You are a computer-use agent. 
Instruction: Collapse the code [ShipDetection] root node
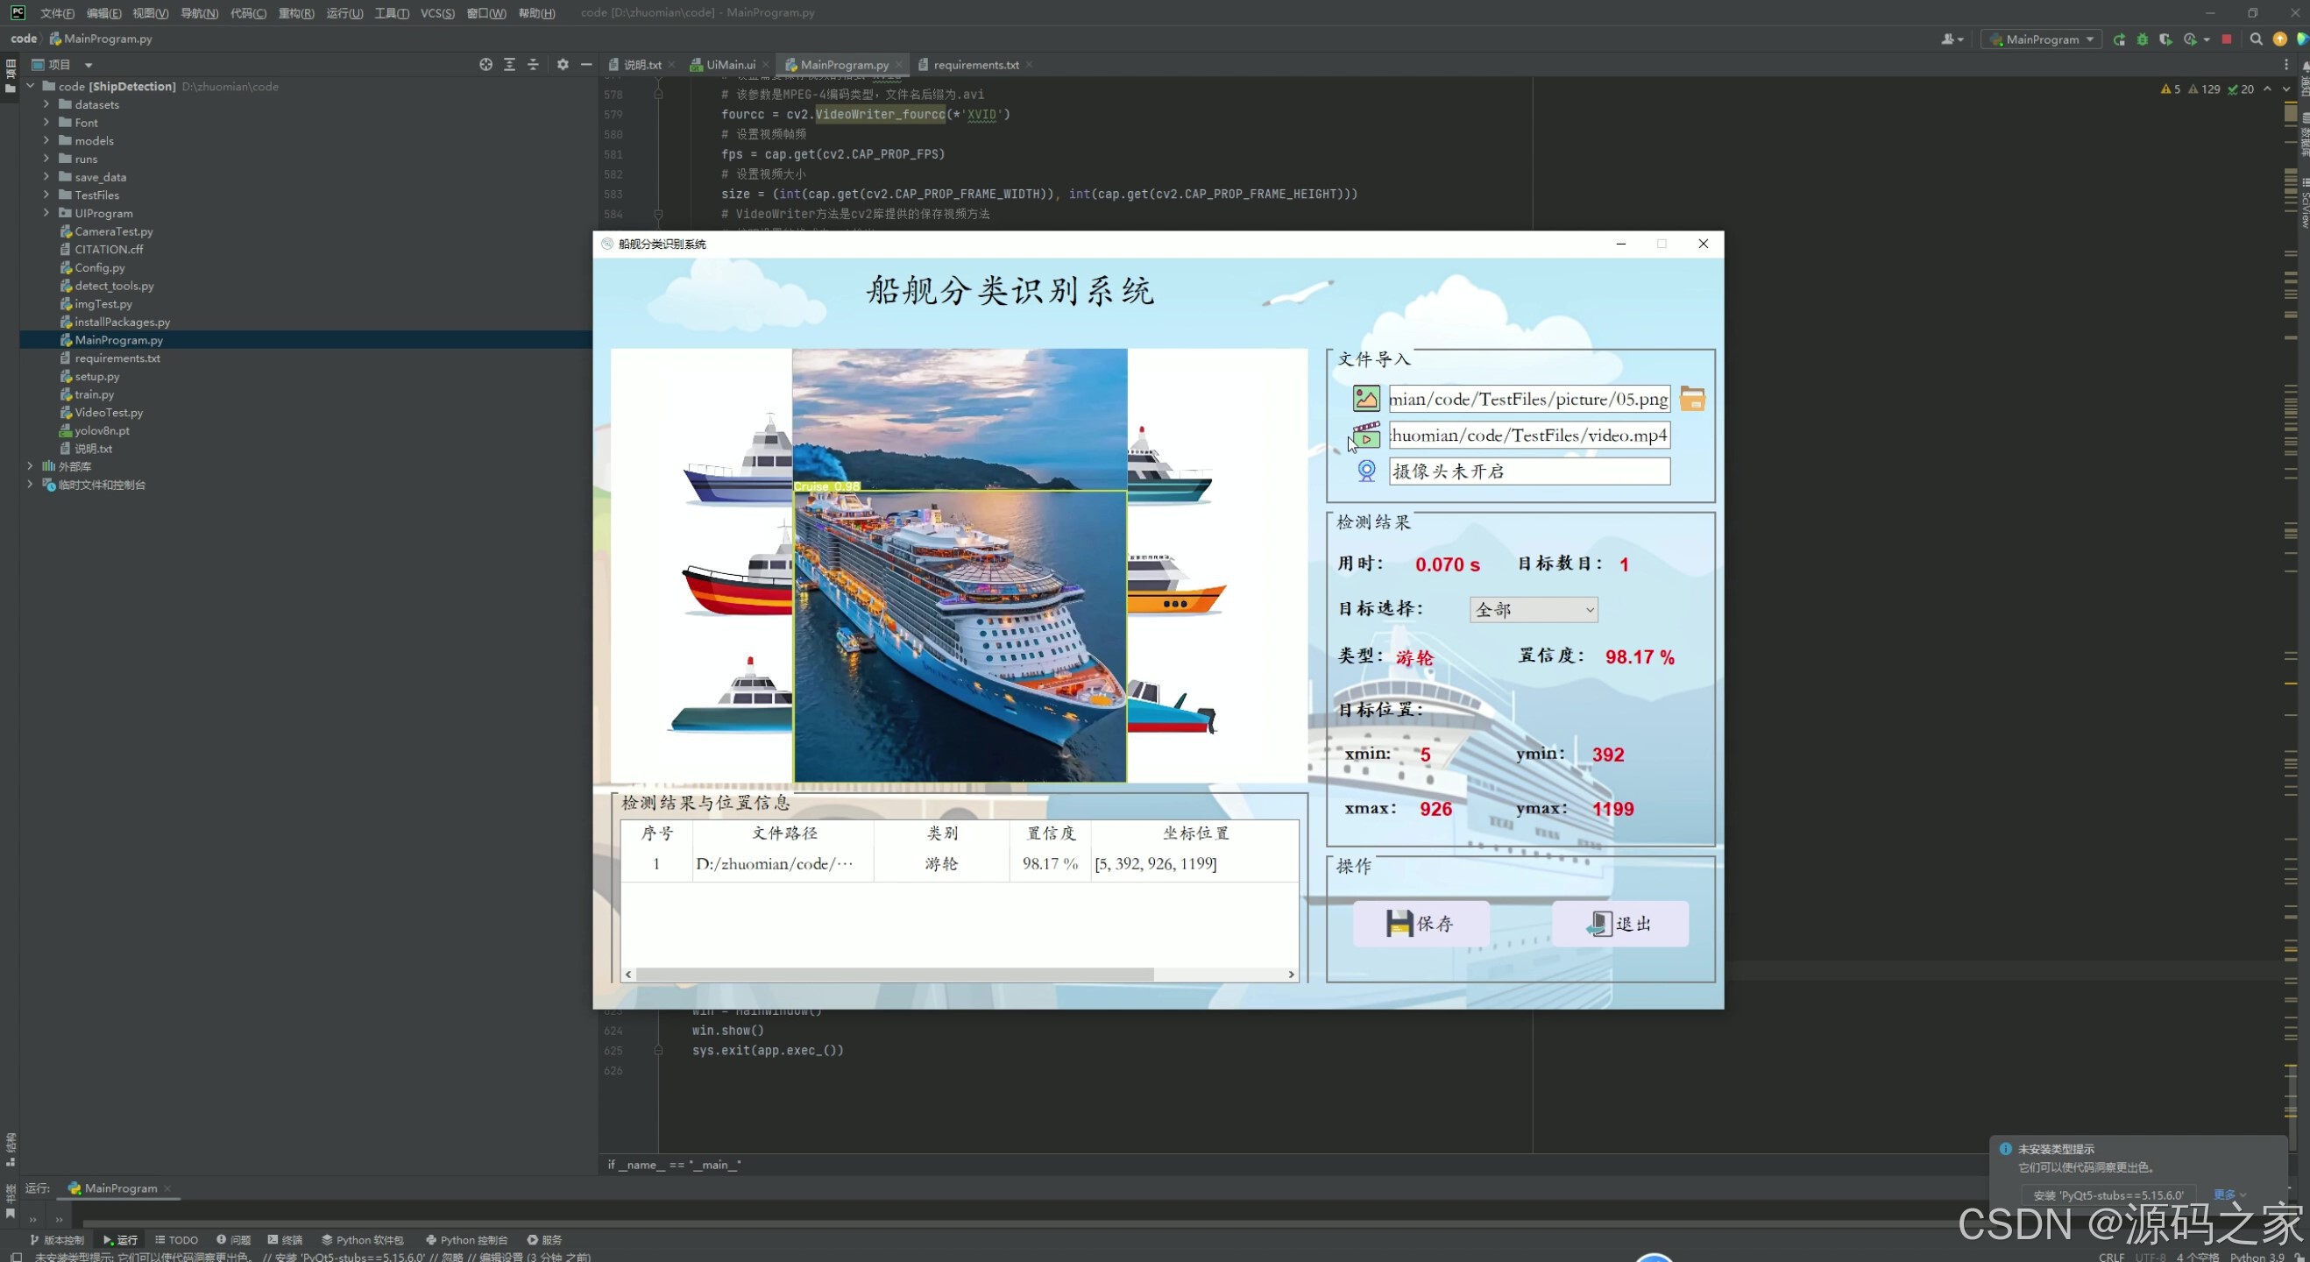tap(31, 86)
